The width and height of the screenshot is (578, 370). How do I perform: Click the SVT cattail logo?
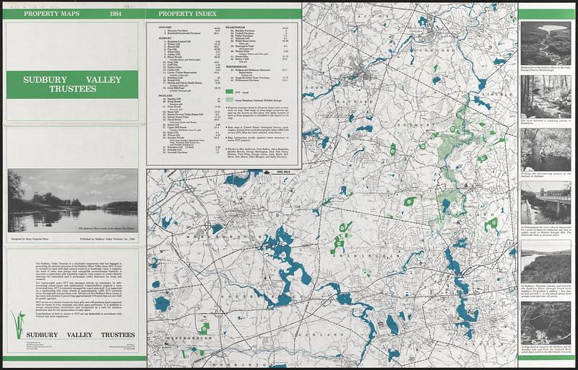click(18, 325)
